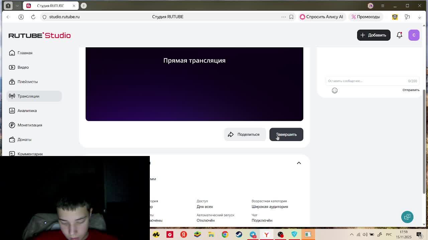428x240 pixels.
Task: Open the Главная section in the sidebar
Action: [x=34, y=53]
